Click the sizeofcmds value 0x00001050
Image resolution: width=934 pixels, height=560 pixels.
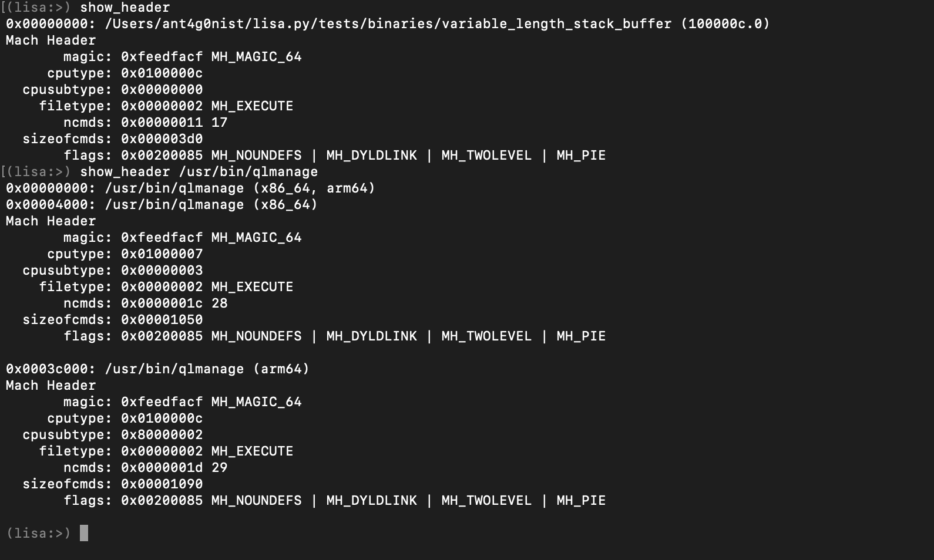coord(162,320)
